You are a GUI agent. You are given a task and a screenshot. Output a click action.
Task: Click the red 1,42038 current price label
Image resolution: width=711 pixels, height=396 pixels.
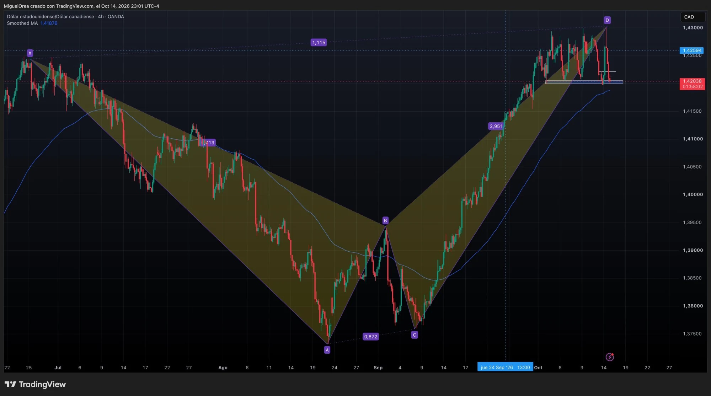tap(692, 84)
